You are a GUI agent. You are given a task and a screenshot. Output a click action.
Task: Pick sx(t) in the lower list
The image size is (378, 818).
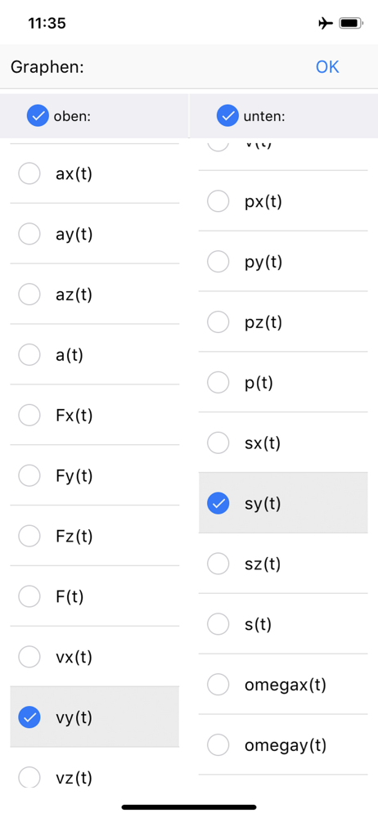(283, 443)
